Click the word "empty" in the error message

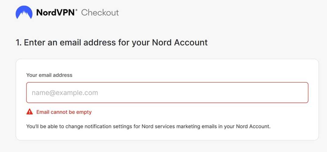coord(84,112)
